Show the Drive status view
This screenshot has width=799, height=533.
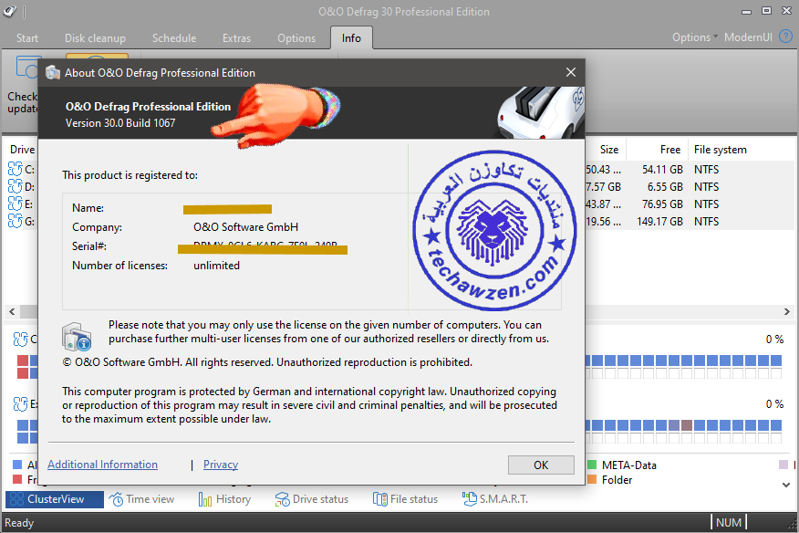point(311,499)
